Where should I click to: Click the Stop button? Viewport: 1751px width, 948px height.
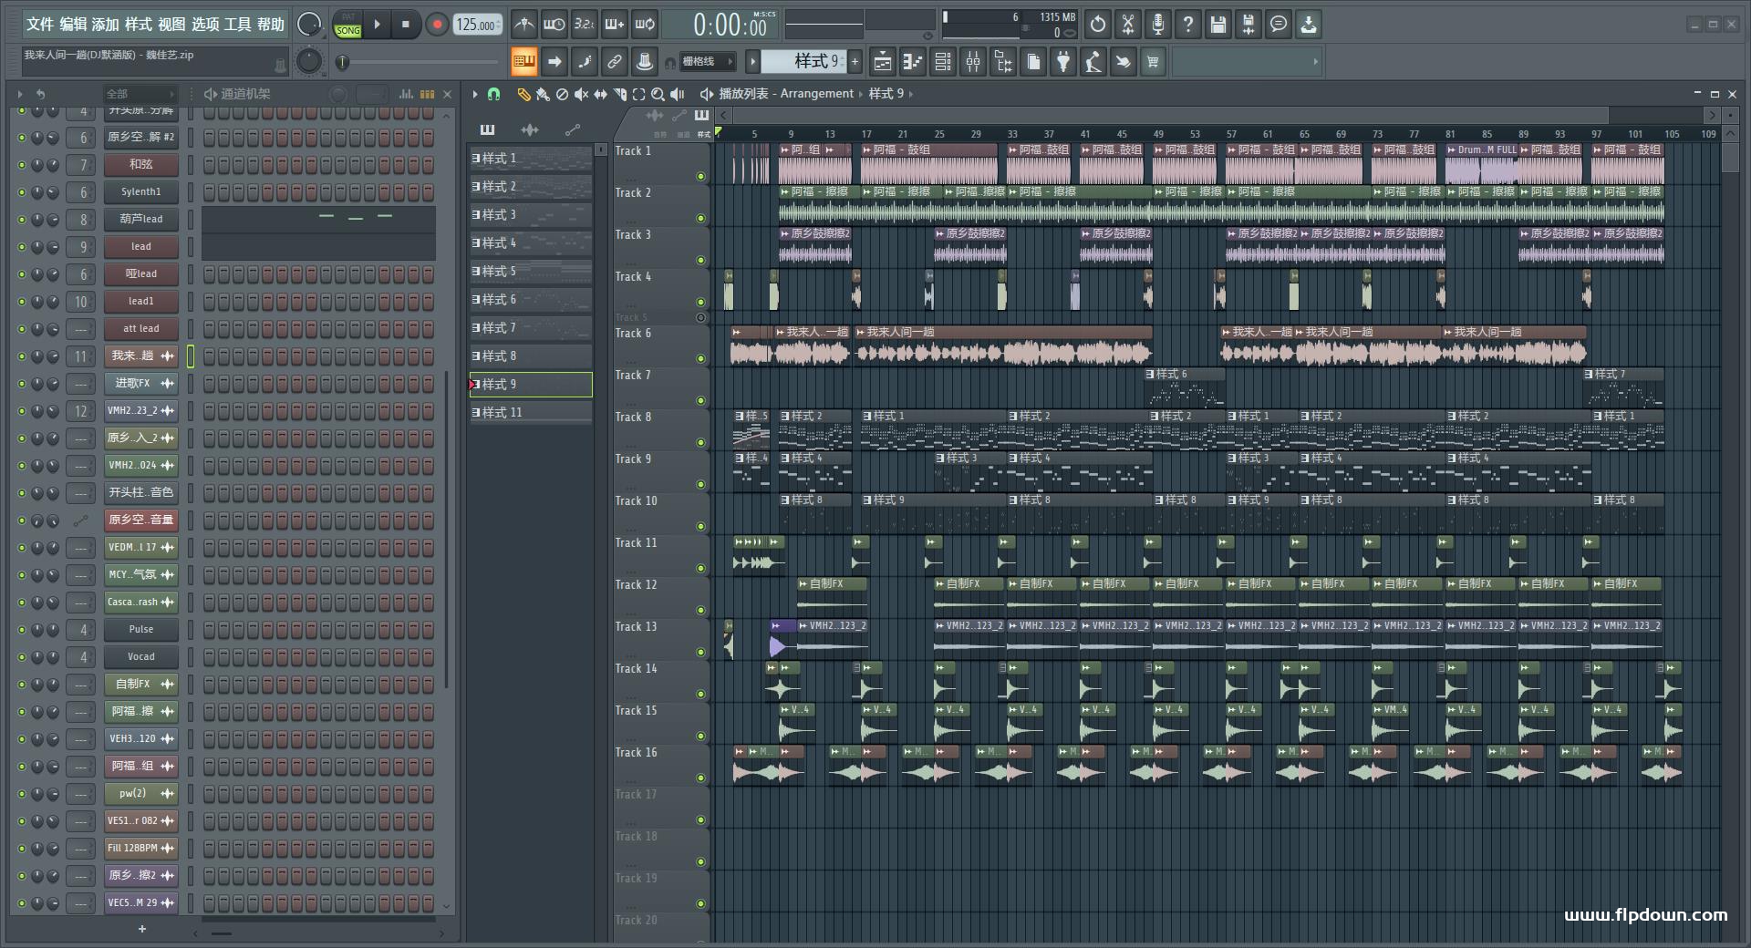(x=406, y=25)
